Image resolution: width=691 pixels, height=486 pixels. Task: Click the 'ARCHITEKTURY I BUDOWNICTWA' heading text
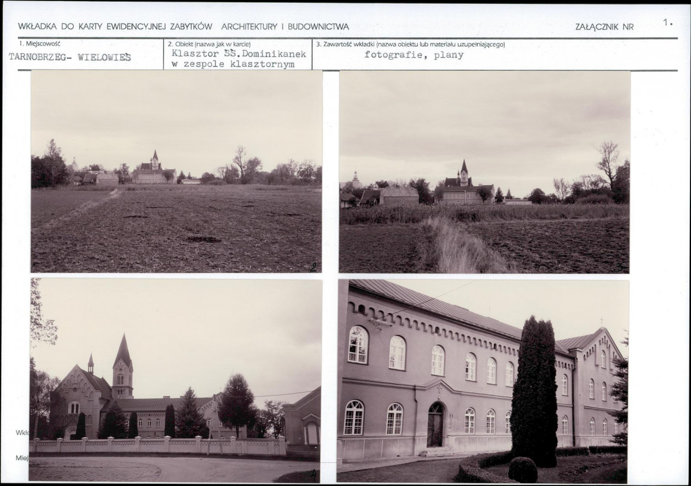[285, 27]
